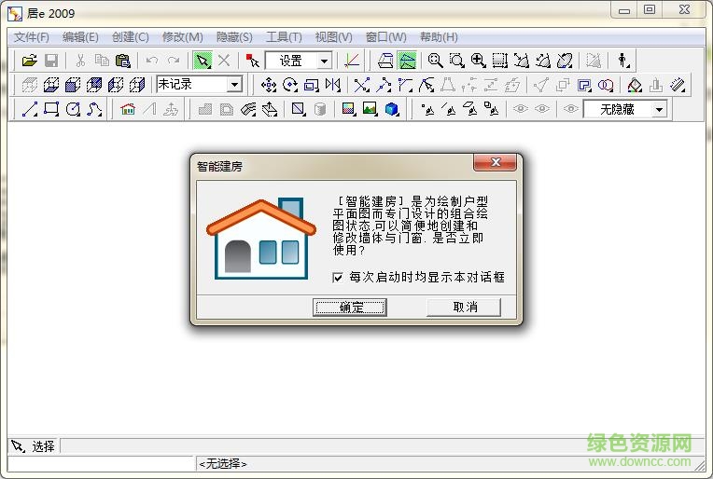Maximize the 居e 2009 window
This screenshot has height=479, width=713.
[x=650, y=9]
